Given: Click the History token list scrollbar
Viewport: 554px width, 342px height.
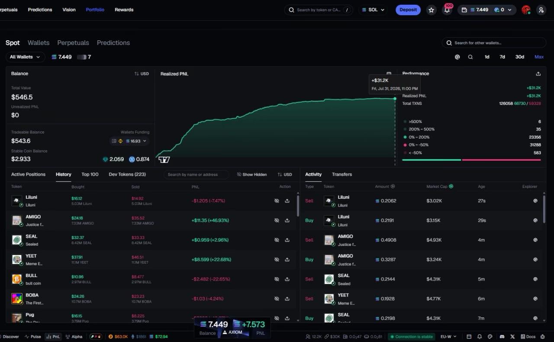Looking at the screenshot, I should click(297, 206).
